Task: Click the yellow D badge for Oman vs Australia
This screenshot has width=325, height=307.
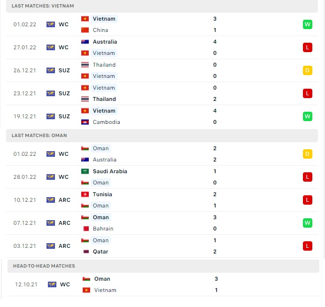Action: tap(307, 154)
